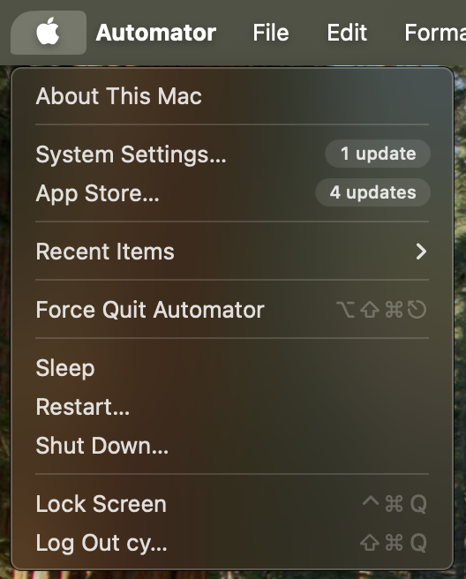Select Log Out cy option

tap(232, 543)
